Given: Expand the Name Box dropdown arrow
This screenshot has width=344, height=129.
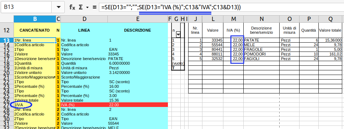Looking at the screenshot, I should pyautogui.click(x=59, y=7).
